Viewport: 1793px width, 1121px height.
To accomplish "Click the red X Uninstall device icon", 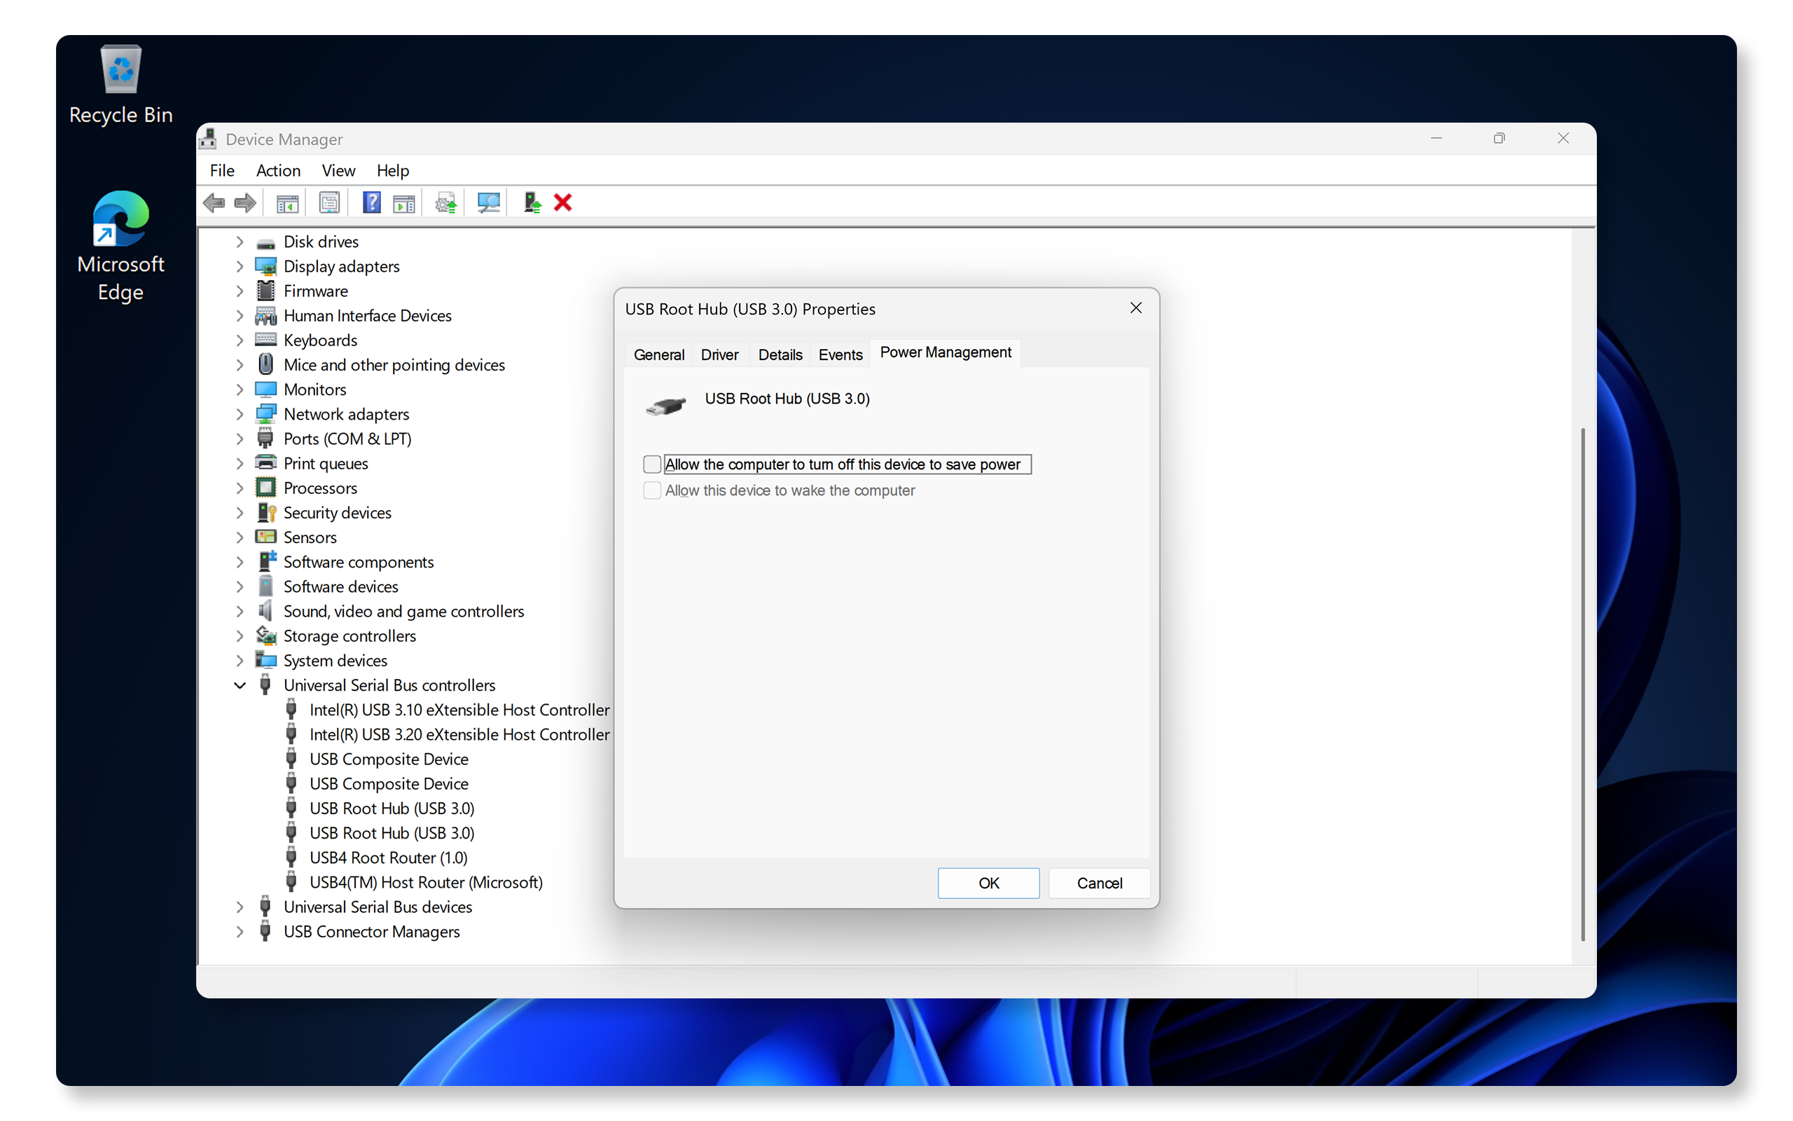I will [x=562, y=202].
